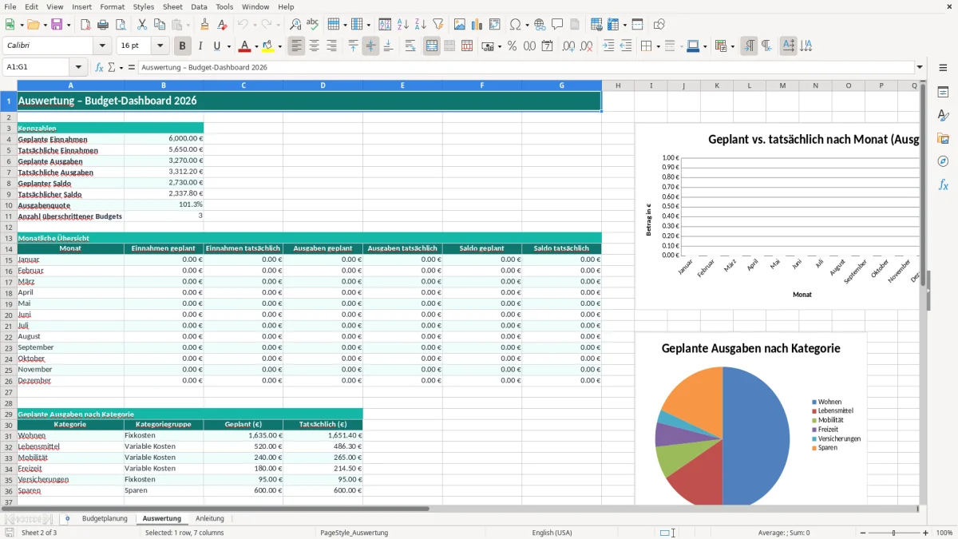Insert a pivot table
This screenshot has height=539, width=958.
495,25
